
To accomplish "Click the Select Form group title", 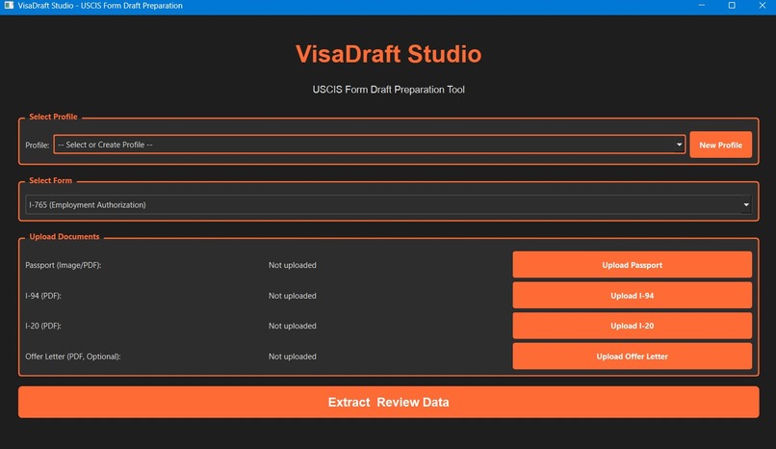I will (x=50, y=181).
